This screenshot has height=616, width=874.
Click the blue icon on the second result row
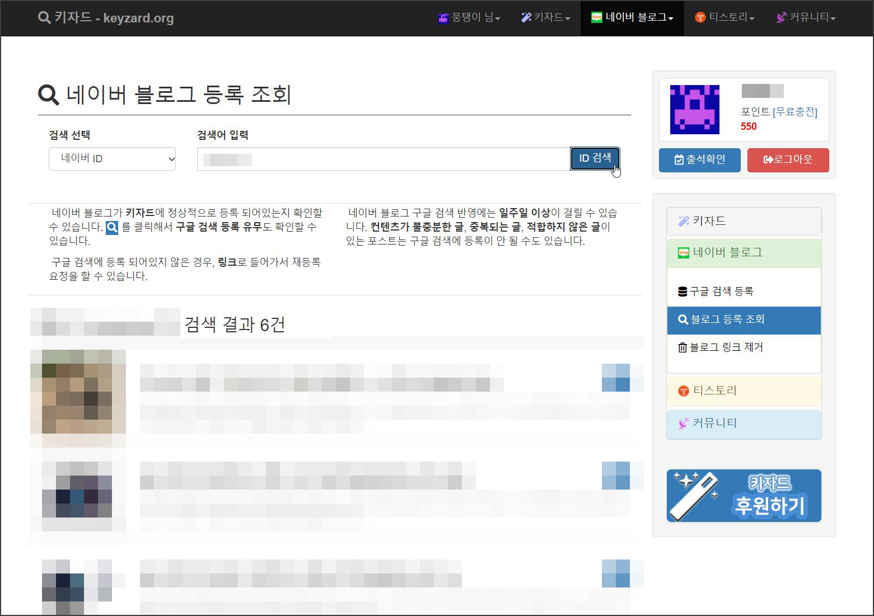[616, 476]
